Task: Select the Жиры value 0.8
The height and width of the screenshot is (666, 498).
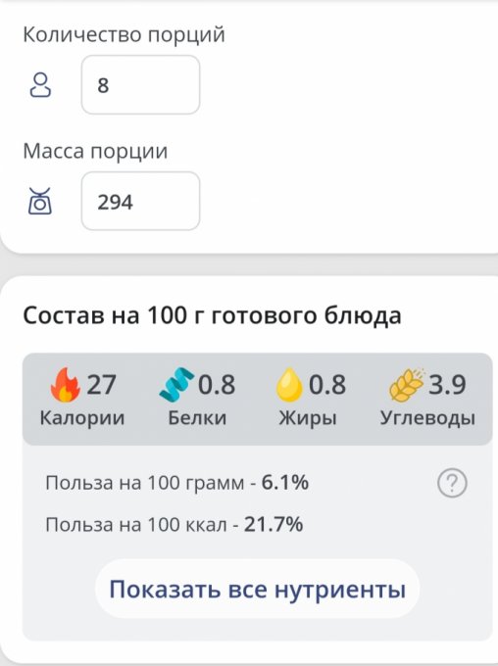Action: click(327, 385)
